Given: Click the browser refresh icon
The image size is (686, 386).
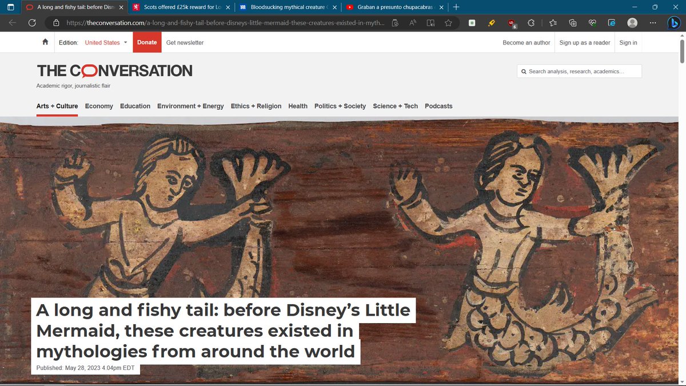Looking at the screenshot, I should coord(32,23).
